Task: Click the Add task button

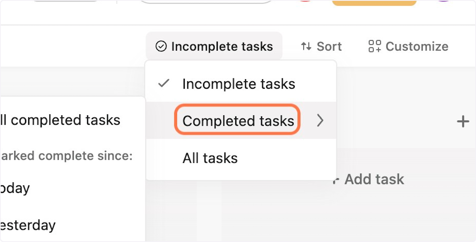Action: point(369,179)
